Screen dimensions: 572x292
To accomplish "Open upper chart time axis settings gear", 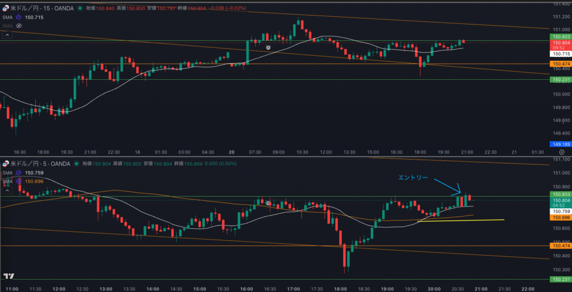I will click(560, 152).
